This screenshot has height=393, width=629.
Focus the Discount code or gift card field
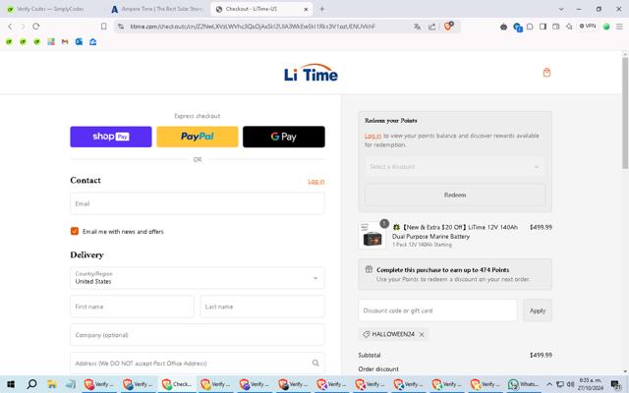[437, 310]
